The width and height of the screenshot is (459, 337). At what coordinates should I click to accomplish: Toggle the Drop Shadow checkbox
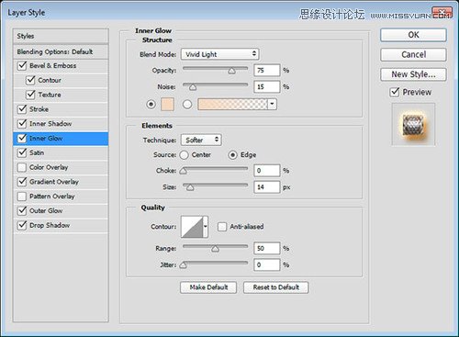pyautogui.click(x=22, y=225)
